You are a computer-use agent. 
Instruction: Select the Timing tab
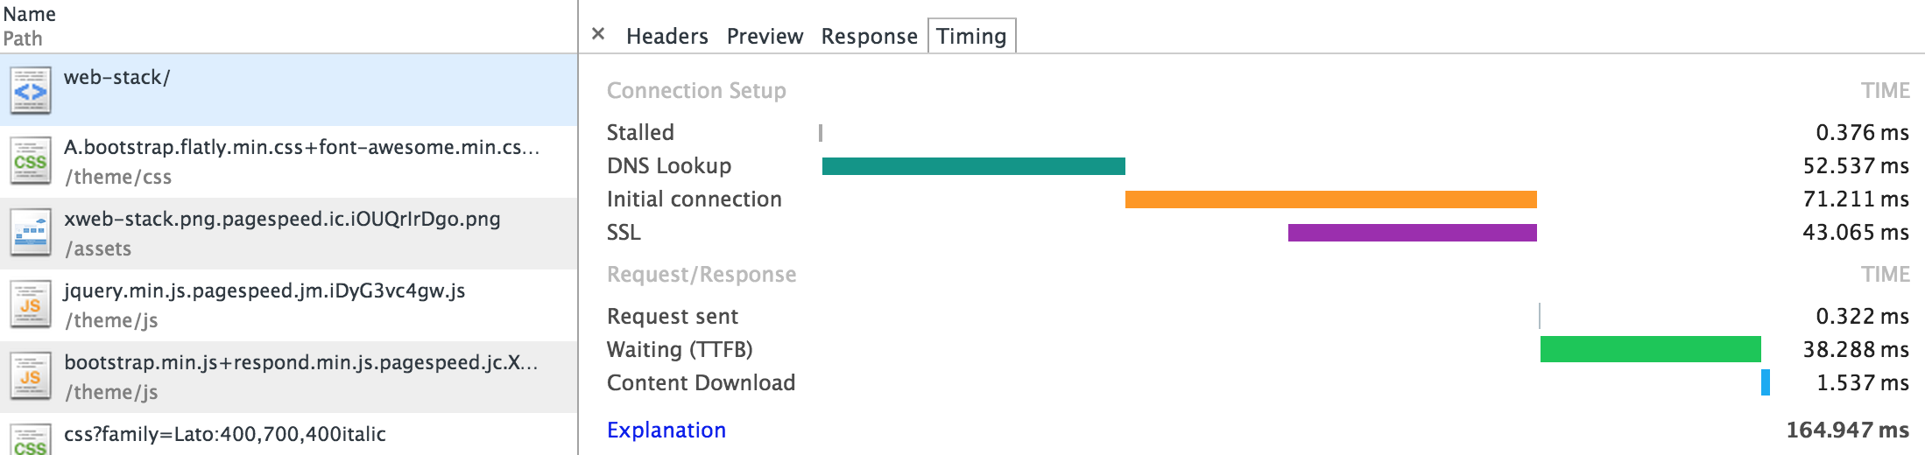pyautogui.click(x=971, y=36)
